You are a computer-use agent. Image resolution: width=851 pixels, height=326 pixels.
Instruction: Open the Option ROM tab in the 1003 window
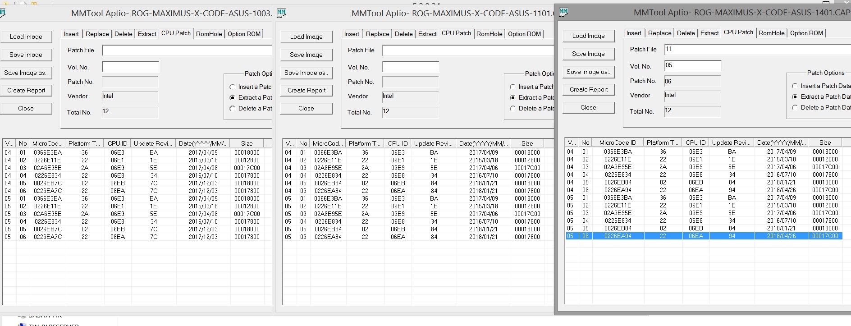coord(244,34)
